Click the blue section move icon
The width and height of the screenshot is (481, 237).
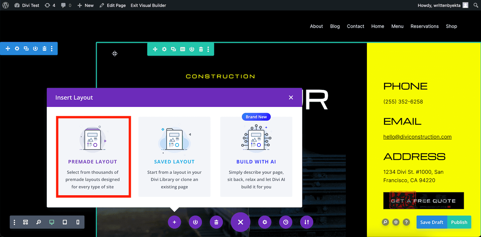click(x=8, y=49)
